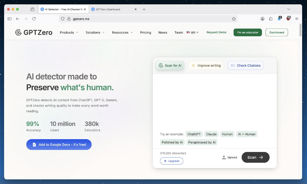This screenshot has height=184, width=307.
Task: Click the page vertical scrollbar
Action: point(300,30)
